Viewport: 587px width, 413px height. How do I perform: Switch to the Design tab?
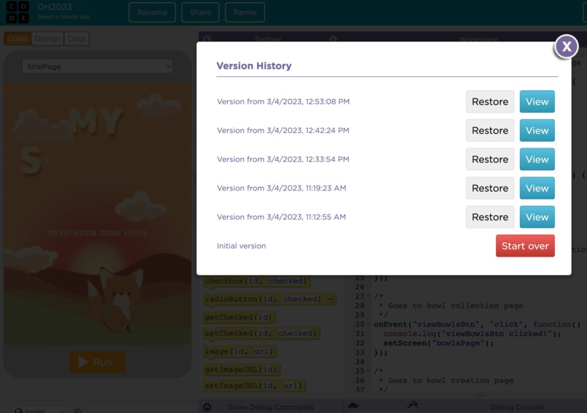[x=47, y=39]
